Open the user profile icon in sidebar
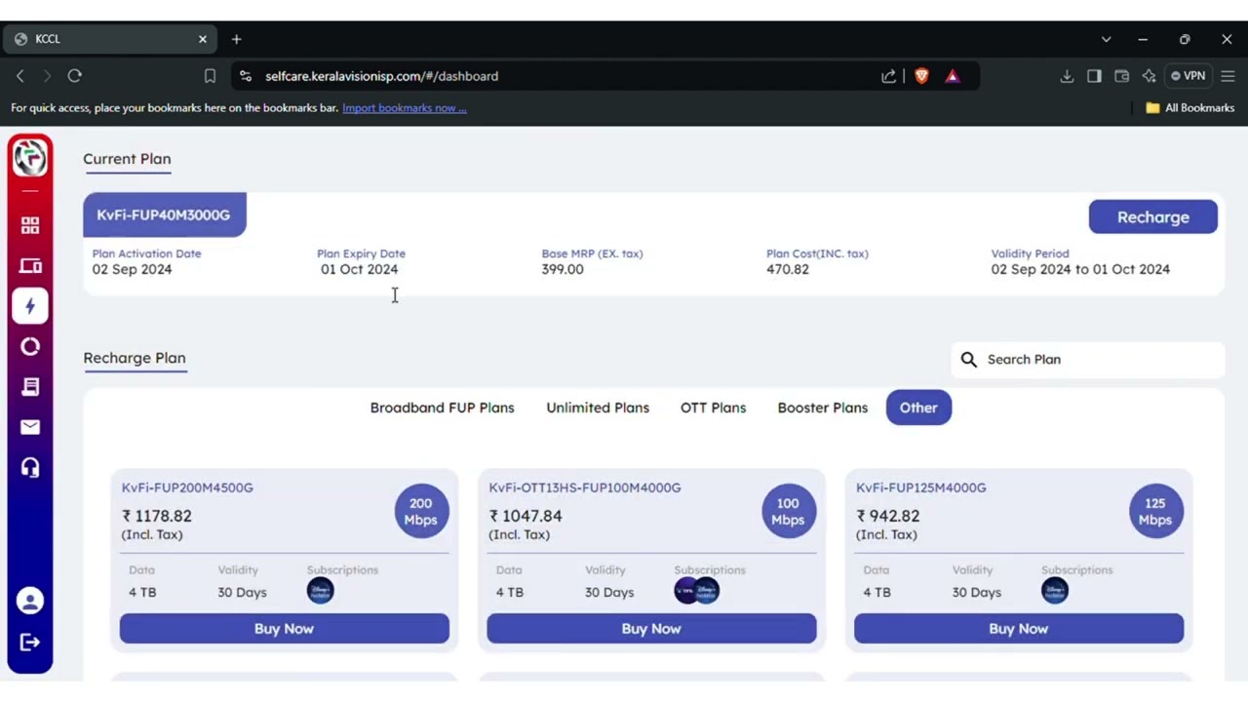1248x702 pixels. coord(30,602)
